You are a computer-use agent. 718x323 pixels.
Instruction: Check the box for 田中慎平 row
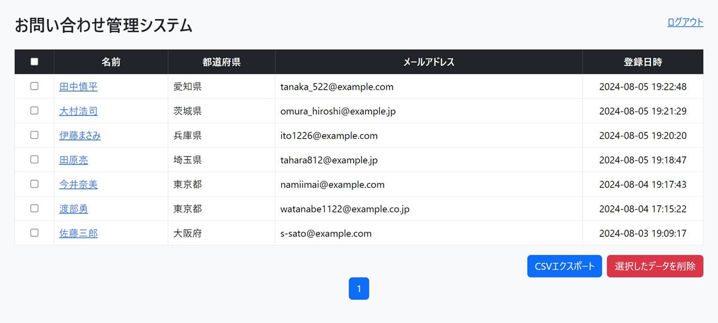[34, 86]
